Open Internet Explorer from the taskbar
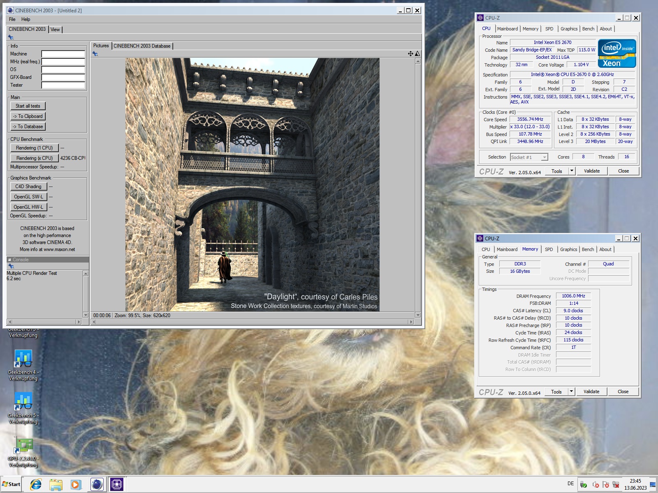This screenshot has width=658, height=493. coord(36,484)
